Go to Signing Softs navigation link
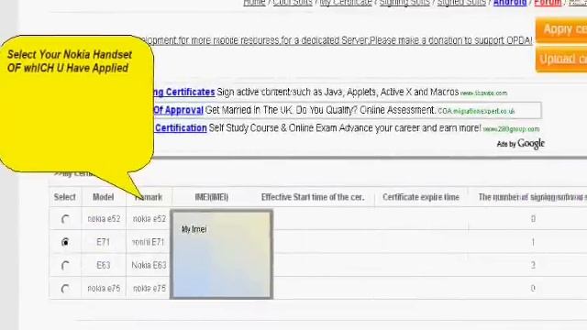Screen dimensions: 587x330 tap(404, 3)
